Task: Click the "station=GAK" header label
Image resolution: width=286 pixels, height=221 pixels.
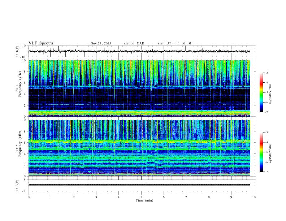Action: pyautogui.click(x=134, y=43)
